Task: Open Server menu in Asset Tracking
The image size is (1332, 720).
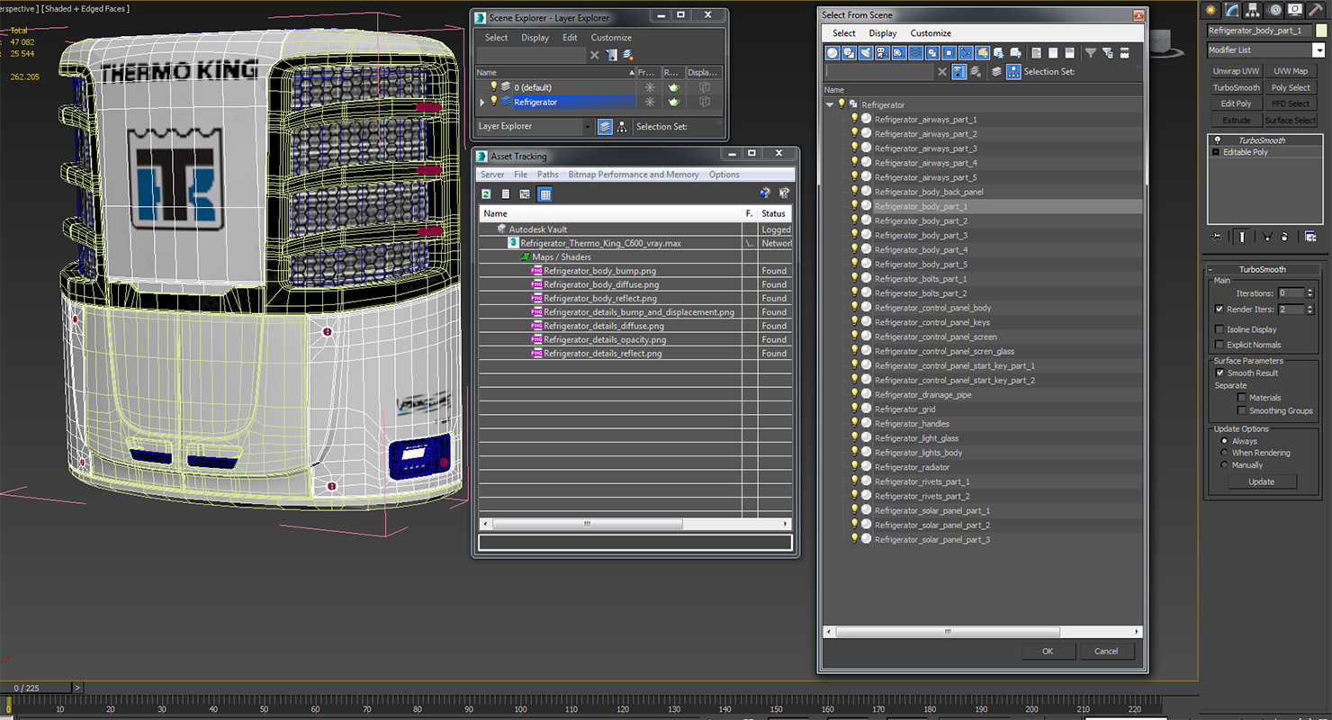Action: coord(492,175)
